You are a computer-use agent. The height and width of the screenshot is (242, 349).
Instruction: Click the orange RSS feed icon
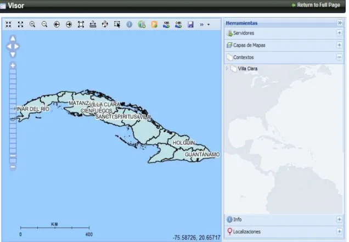(154, 24)
